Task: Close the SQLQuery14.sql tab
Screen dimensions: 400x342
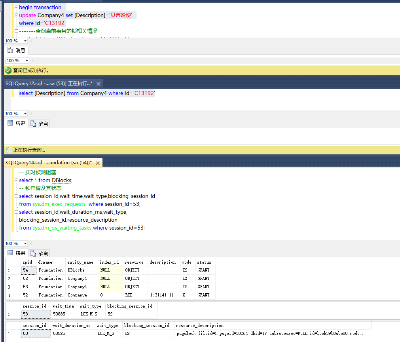Action: pos(98,163)
